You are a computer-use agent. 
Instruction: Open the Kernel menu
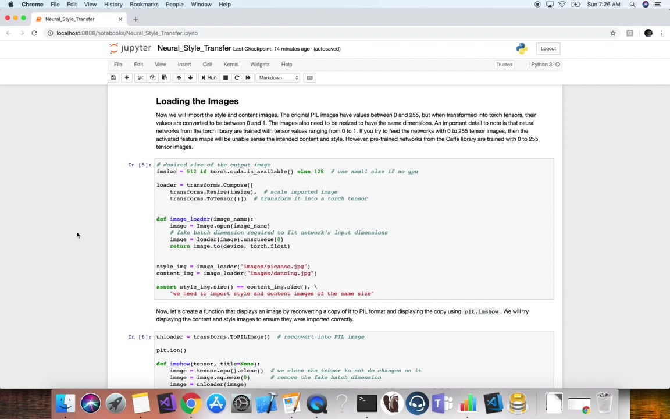[x=231, y=65]
